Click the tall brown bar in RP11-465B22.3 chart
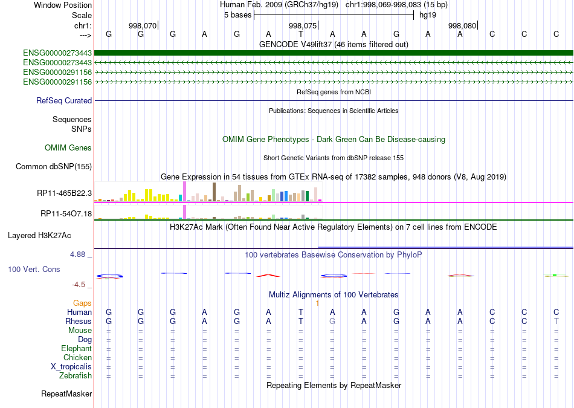Screen dimensions: 574x408 tap(214, 192)
